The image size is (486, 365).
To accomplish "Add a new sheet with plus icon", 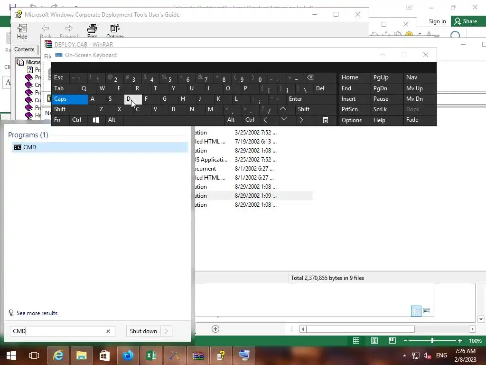I will (215, 329).
